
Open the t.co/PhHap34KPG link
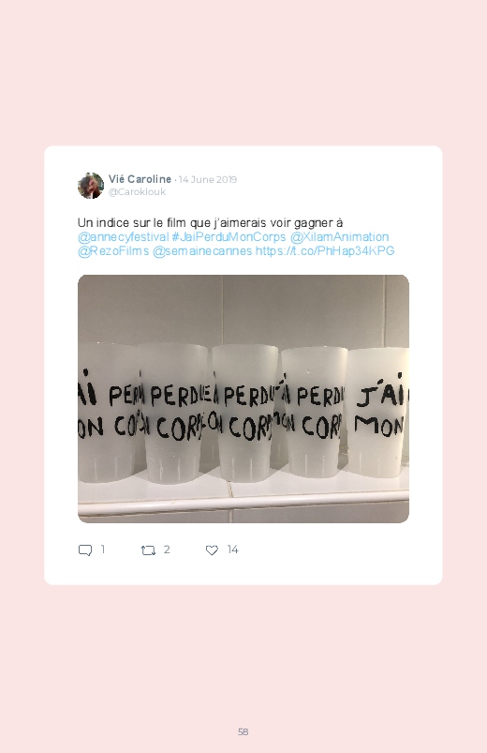click(x=325, y=251)
